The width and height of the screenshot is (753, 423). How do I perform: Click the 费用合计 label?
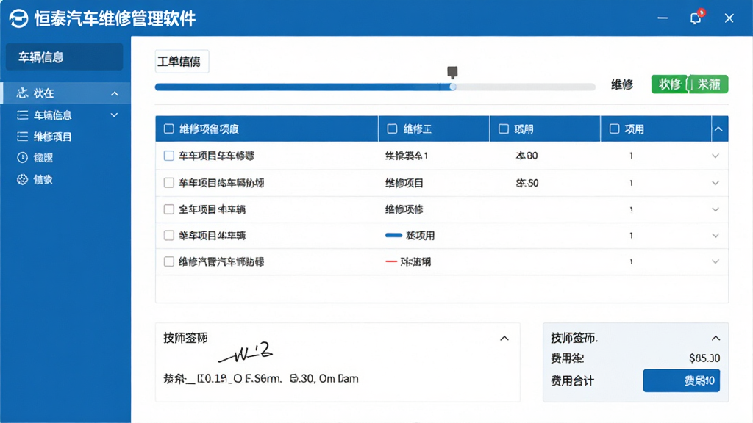572,381
